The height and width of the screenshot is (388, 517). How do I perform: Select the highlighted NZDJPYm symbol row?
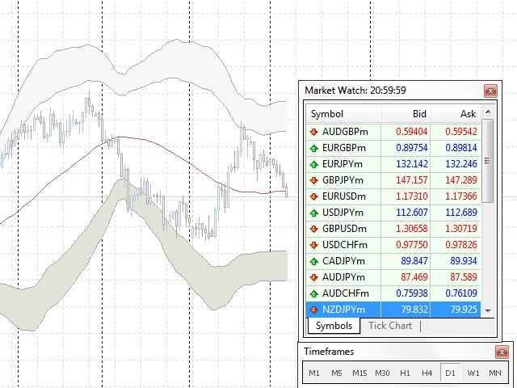point(393,310)
